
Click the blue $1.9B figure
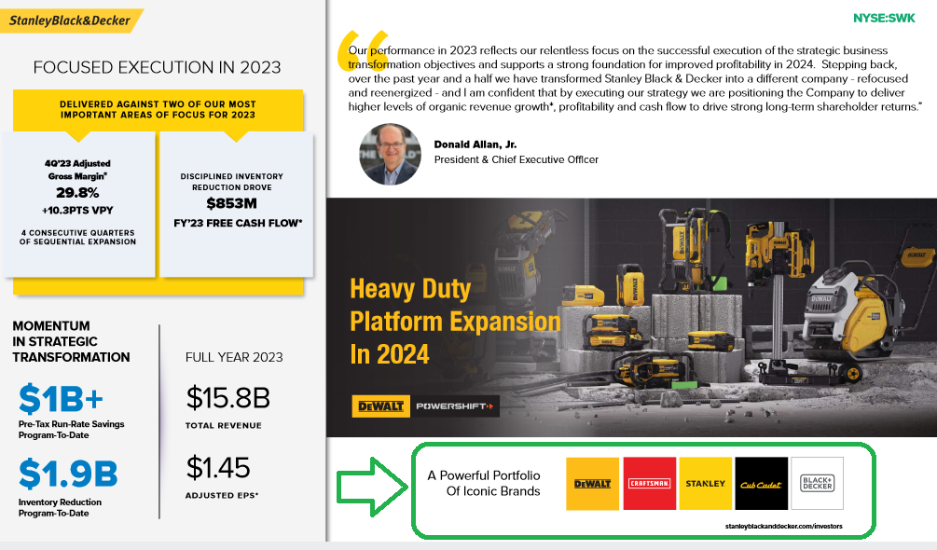coord(68,474)
